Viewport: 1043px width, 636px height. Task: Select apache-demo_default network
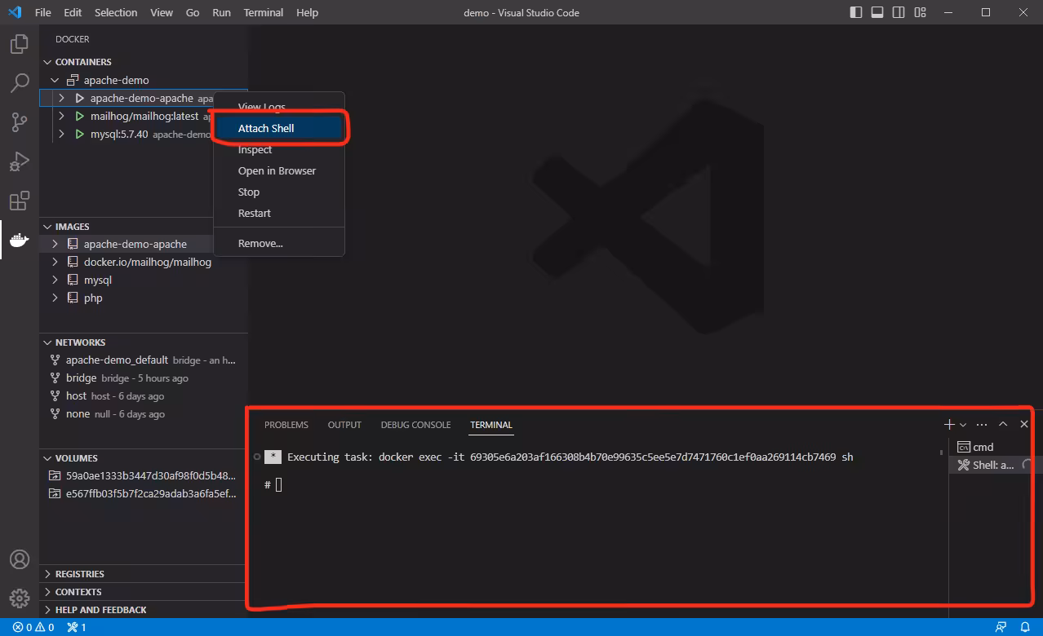point(144,360)
